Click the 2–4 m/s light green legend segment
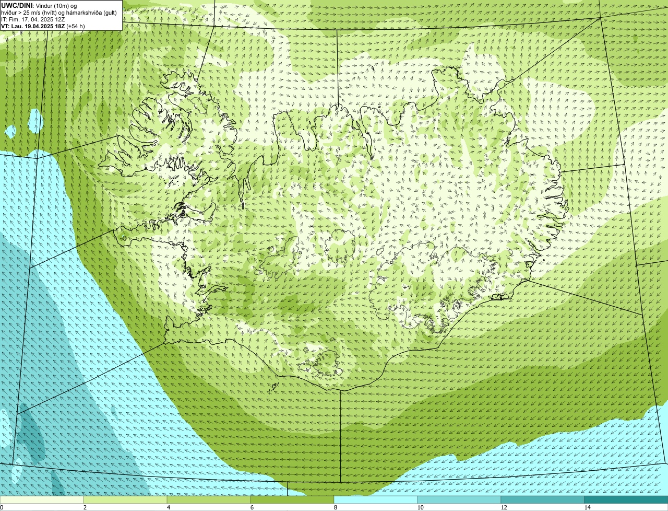Screen dimensions: 668x511 click(125, 500)
